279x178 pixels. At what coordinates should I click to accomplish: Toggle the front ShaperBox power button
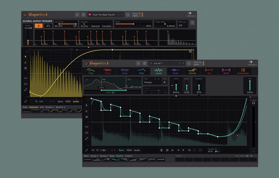[86, 63]
